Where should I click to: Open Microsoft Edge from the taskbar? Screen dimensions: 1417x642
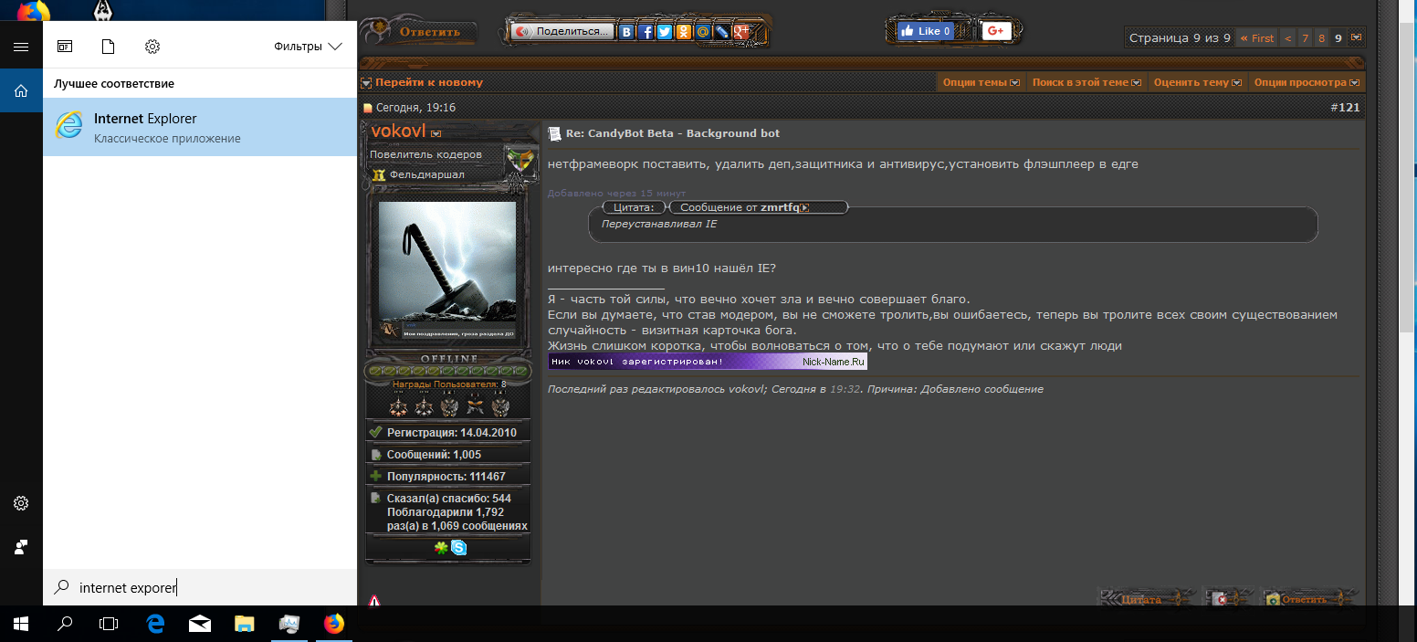click(156, 624)
